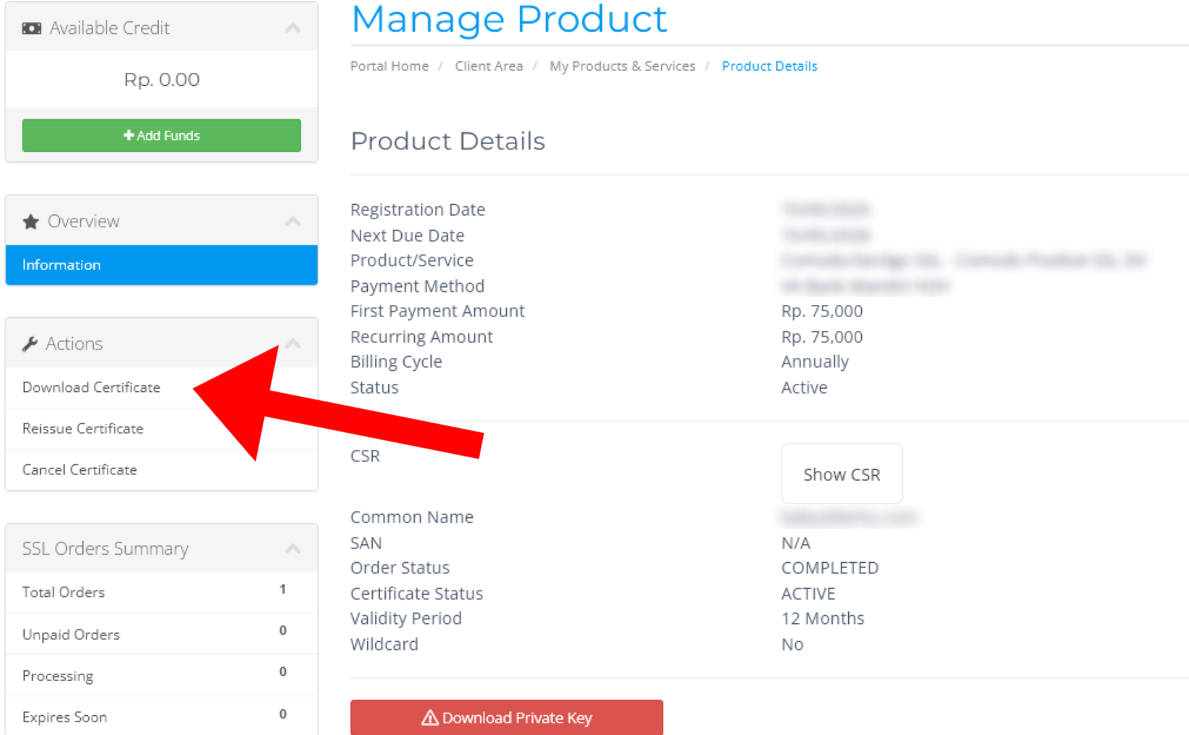Click the warning triangle on Download Private Key
This screenshot has height=735, width=1189.
coord(429,718)
